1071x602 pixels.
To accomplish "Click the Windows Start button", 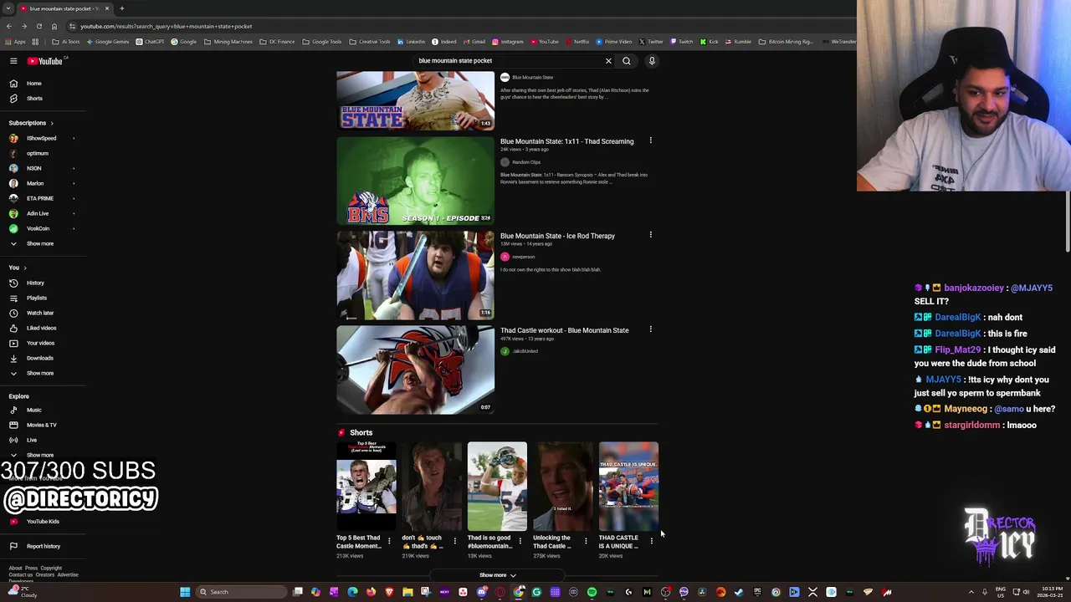I will click(x=185, y=592).
